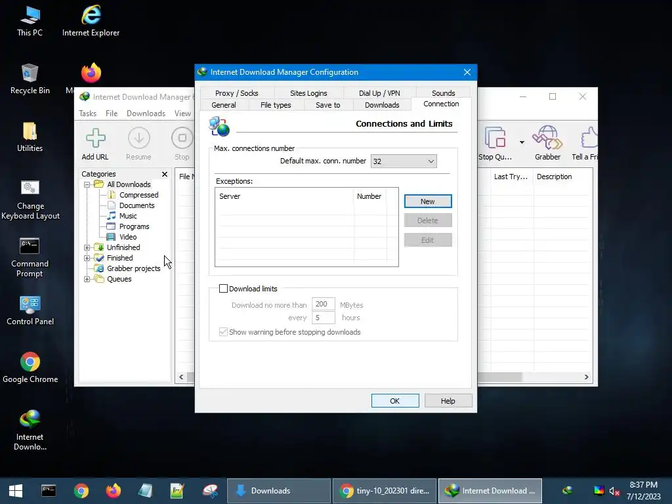Click OK in the Configuration dialog
Viewport: 672px width, 504px height.
click(x=394, y=401)
